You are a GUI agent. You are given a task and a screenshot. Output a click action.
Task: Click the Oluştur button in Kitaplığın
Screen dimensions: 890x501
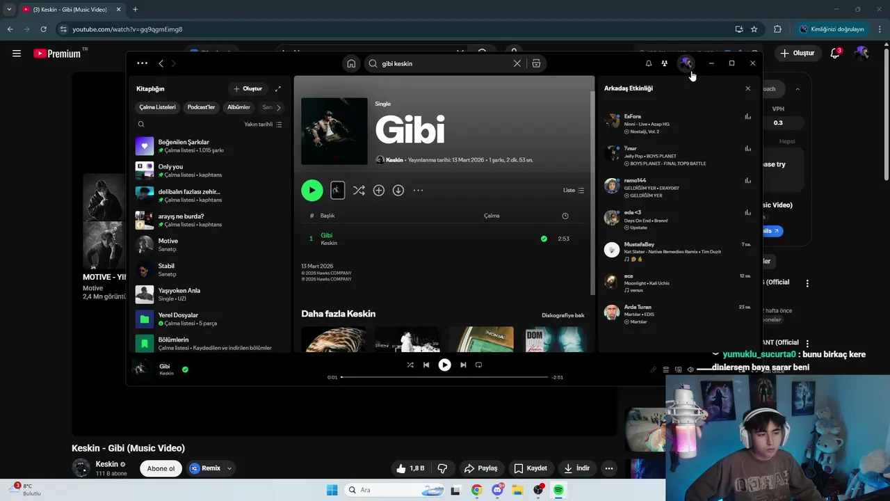click(248, 88)
